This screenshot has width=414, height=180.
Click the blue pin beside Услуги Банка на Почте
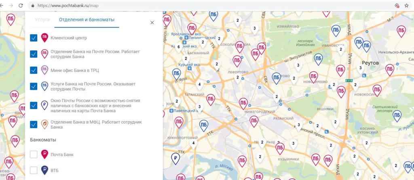tap(44, 86)
